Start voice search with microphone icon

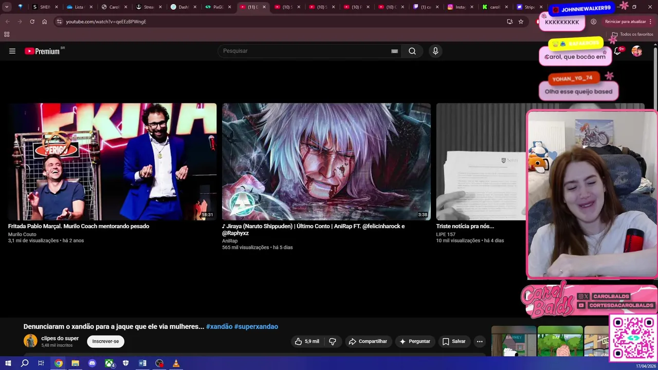[435, 51]
